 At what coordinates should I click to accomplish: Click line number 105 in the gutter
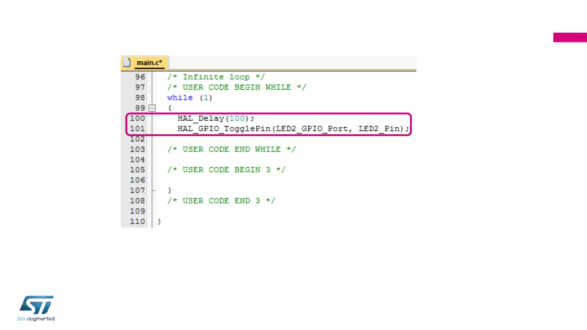137,170
